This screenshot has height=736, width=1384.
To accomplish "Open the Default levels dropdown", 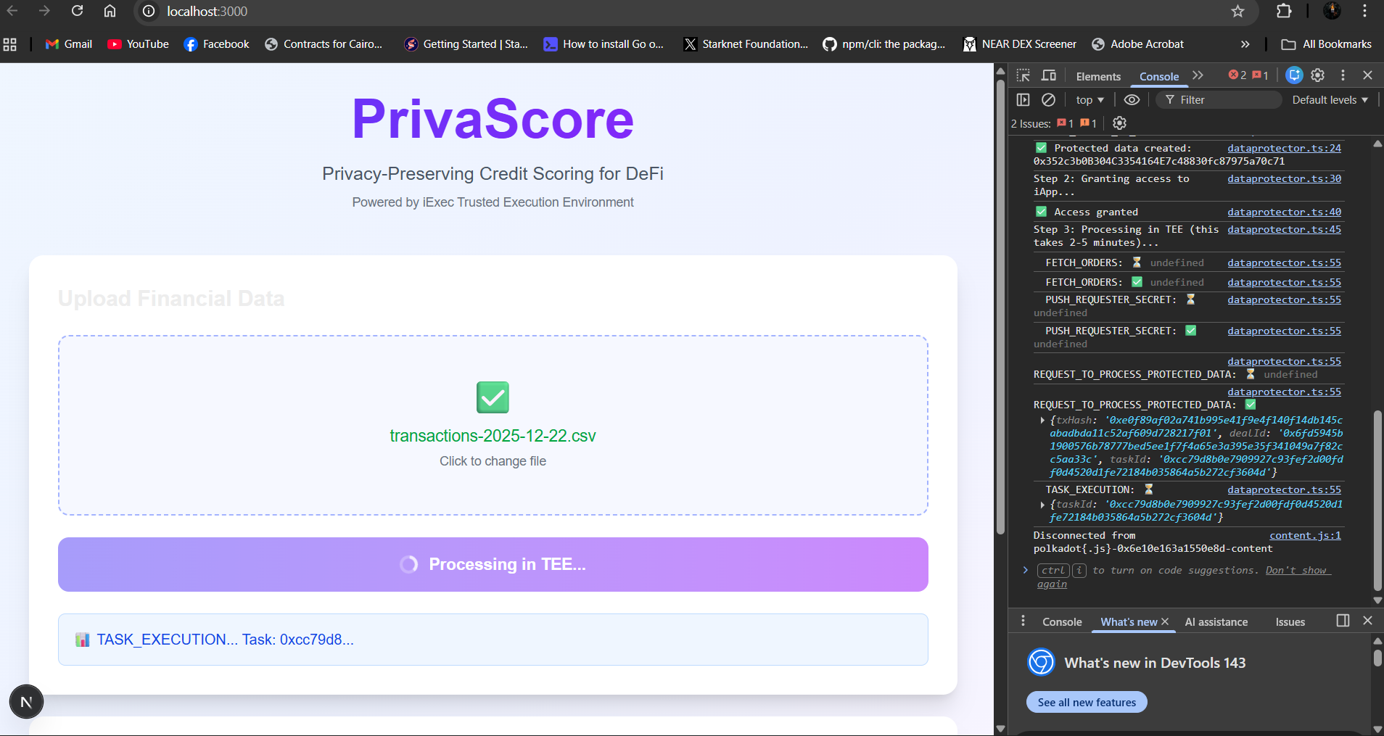I will pyautogui.click(x=1330, y=100).
